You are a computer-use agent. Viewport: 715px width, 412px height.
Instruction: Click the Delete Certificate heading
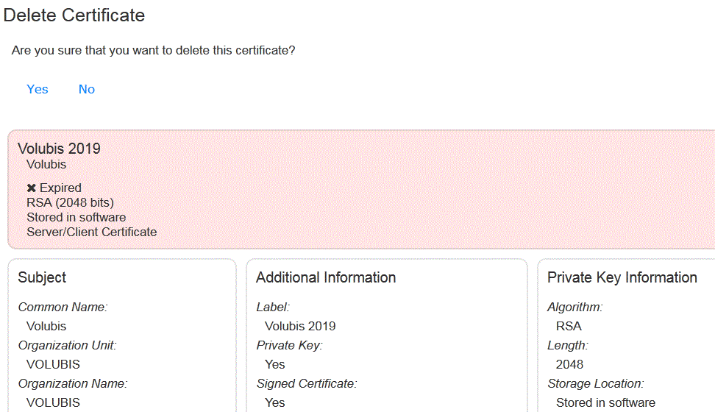click(74, 15)
